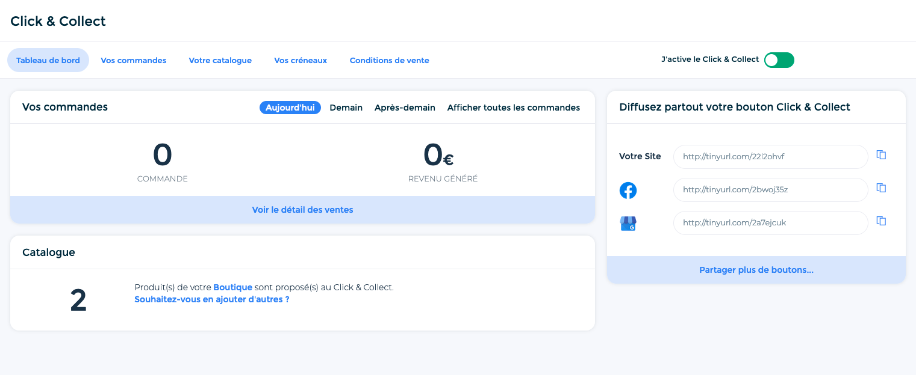Click the REVENU GÉNÉRÉ label
916x375 pixels.
[443, 178]
